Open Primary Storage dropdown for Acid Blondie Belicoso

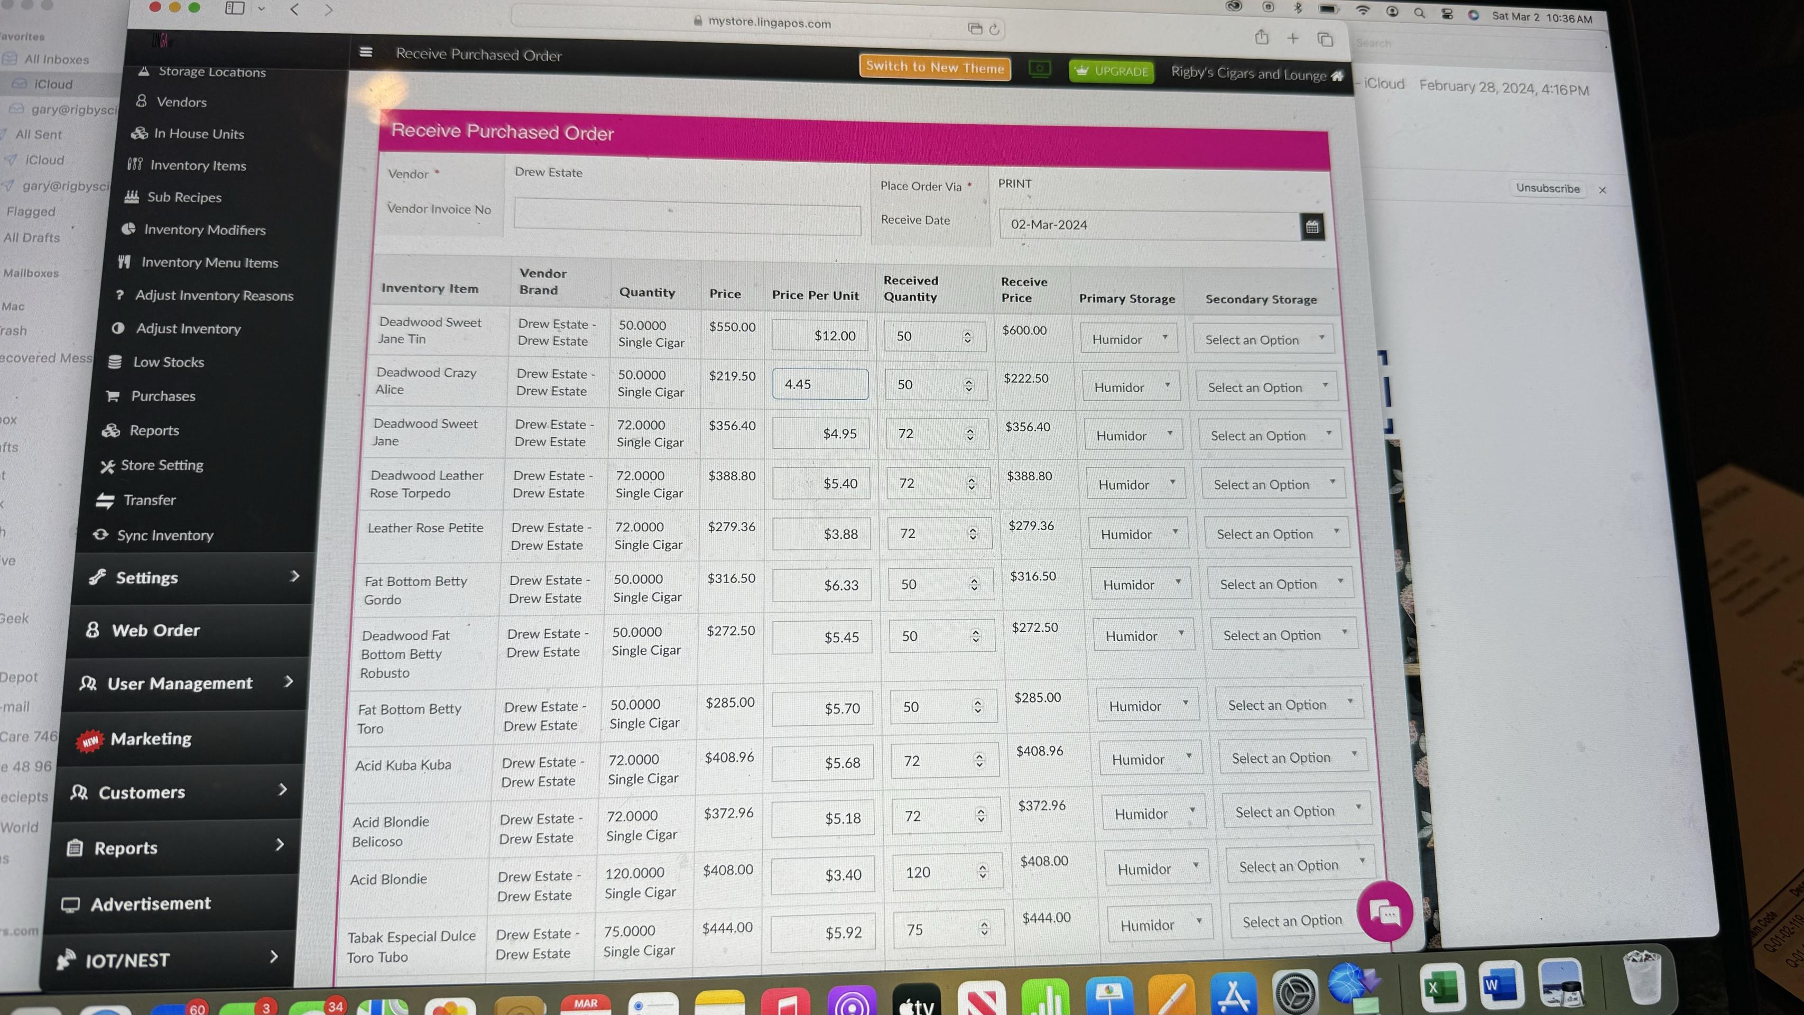(x=1153, y=813)
